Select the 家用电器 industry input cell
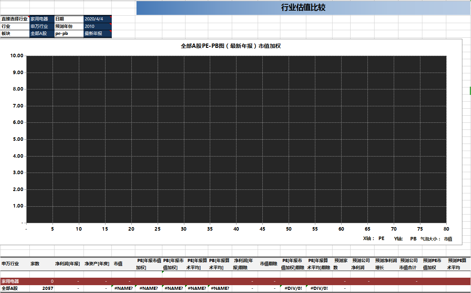The width and height of the screenshot is (471, 293). click(42, 19)
